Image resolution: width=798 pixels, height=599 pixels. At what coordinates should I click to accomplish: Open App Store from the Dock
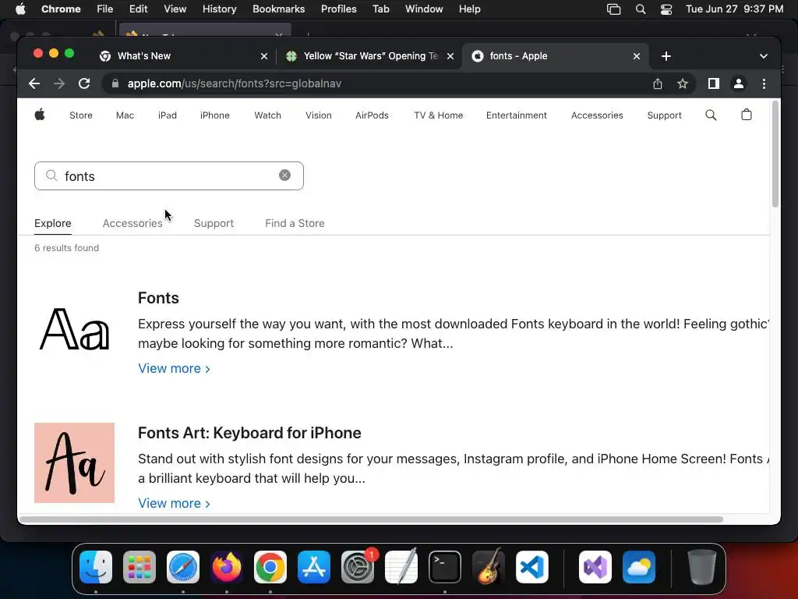[x=314, y=567]
